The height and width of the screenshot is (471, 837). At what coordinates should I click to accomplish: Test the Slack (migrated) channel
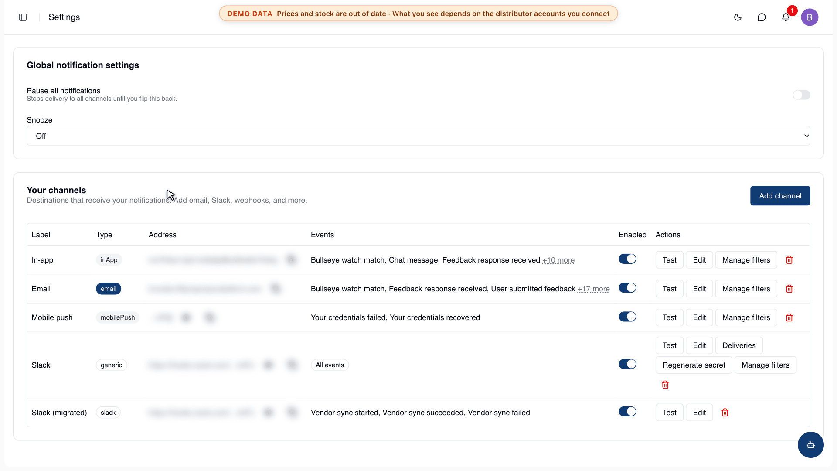pos(669,413)
